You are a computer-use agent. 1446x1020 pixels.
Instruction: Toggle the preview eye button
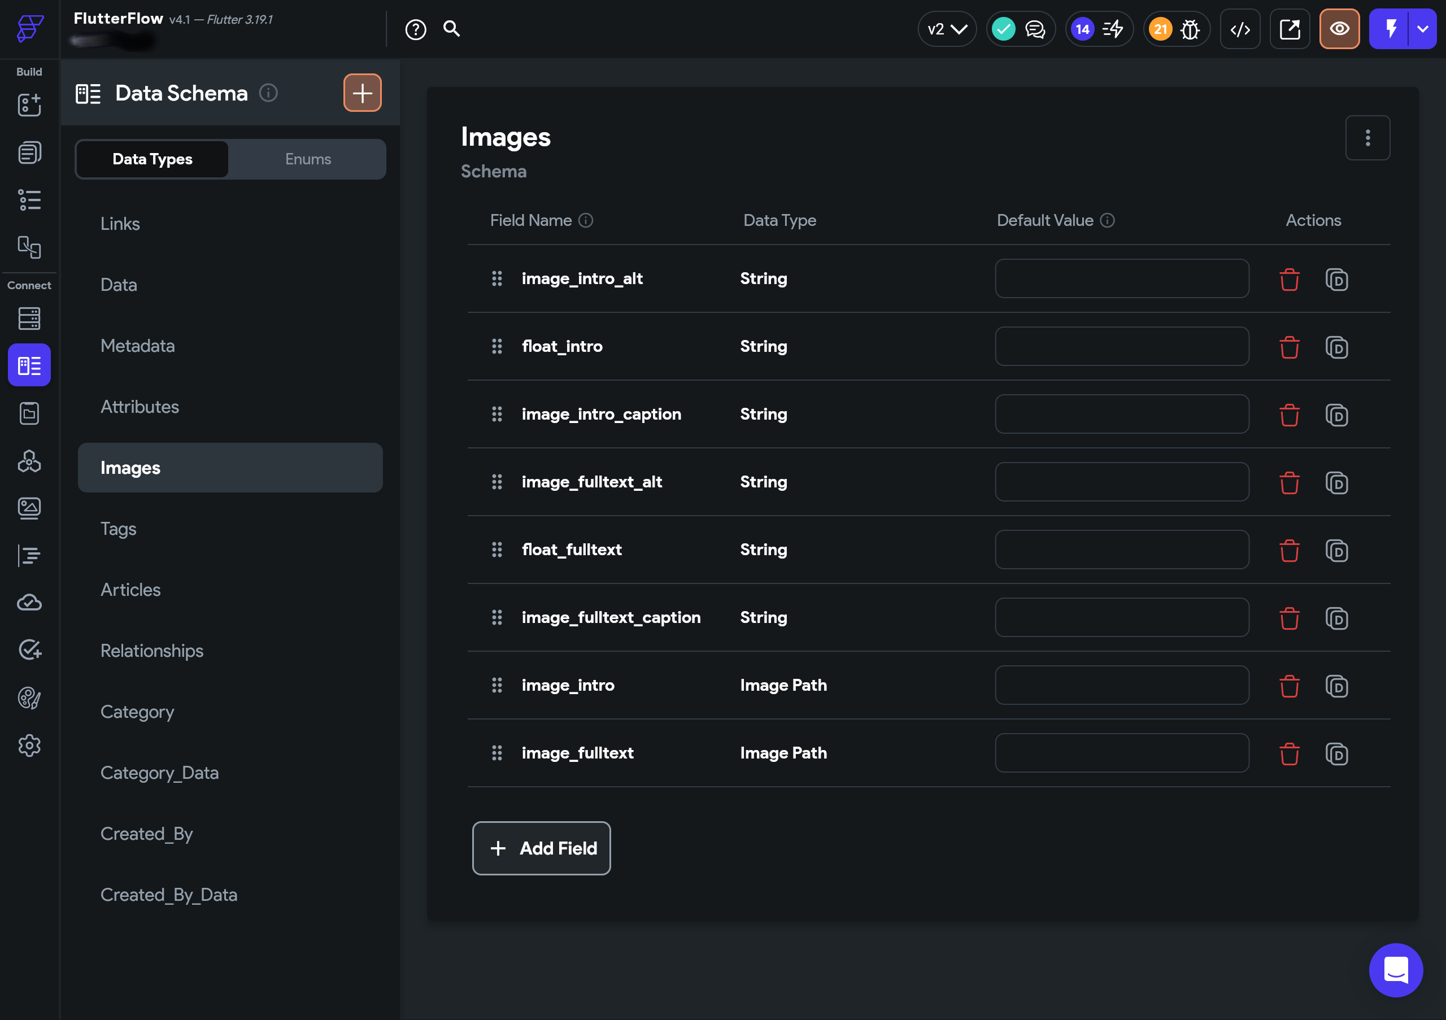[x=1339, y=29]
